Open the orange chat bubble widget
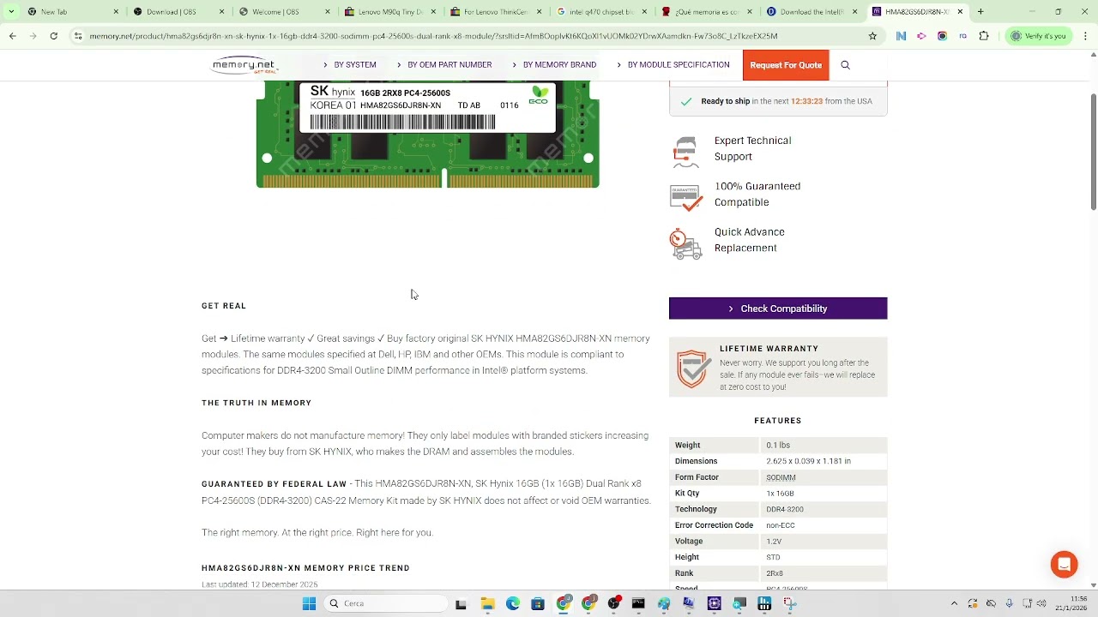The image size is (1098, 617). pos(1064,564)
